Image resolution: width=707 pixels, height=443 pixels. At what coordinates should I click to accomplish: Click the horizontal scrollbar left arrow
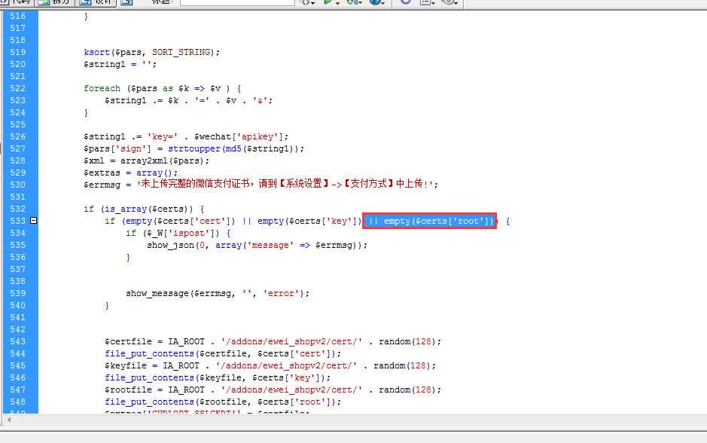pyautogui.click(x=9, y=420)
